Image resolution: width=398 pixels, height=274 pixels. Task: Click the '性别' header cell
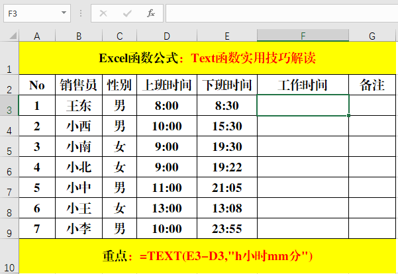click(x=120, y=85)
